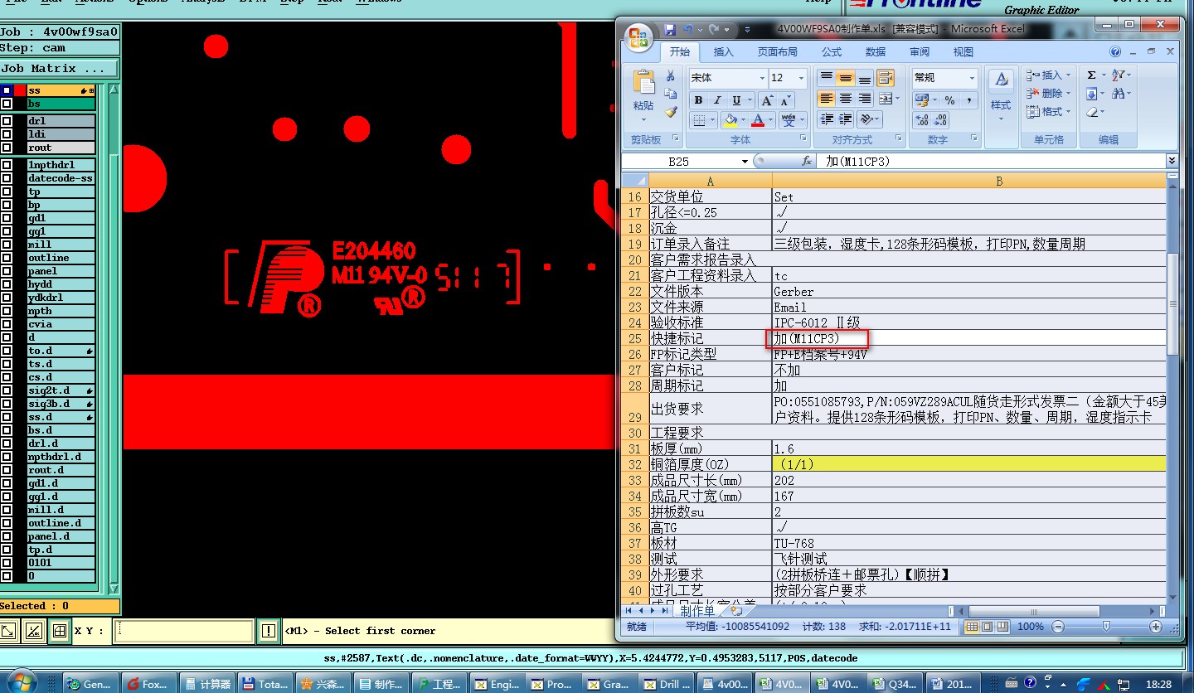Click the Copy icon in clipboard group
Screen dimensions: 1194x693
(671, 94)
